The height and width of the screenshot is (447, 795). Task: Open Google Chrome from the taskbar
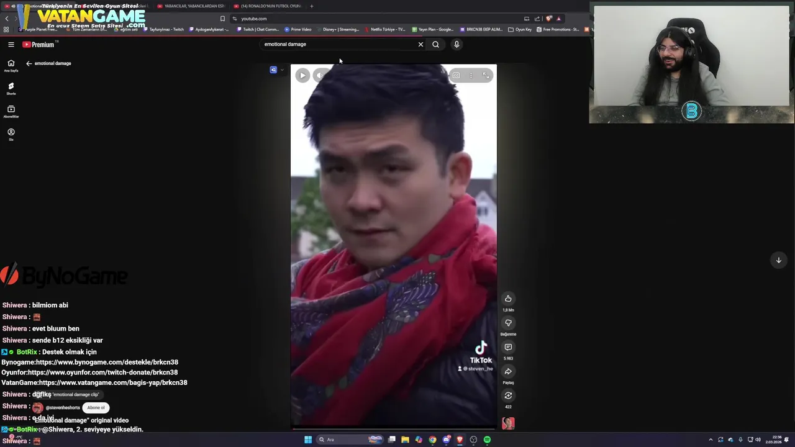click(432, 440)
